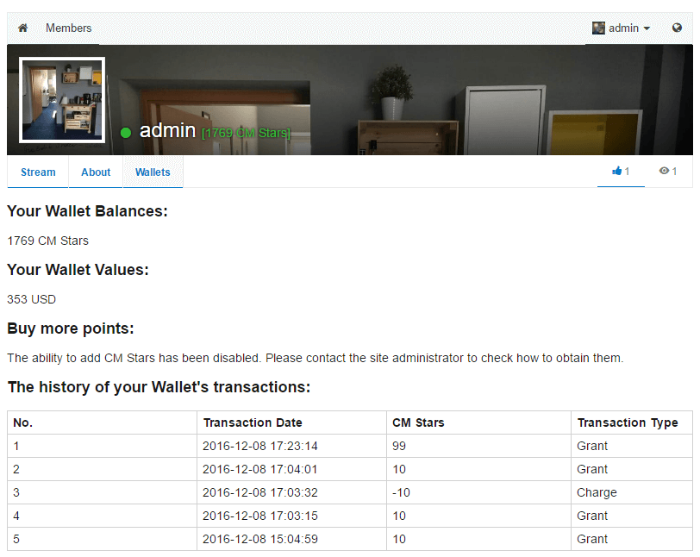
Task: Switch to the About tab
Action: (x=96, y=172)
